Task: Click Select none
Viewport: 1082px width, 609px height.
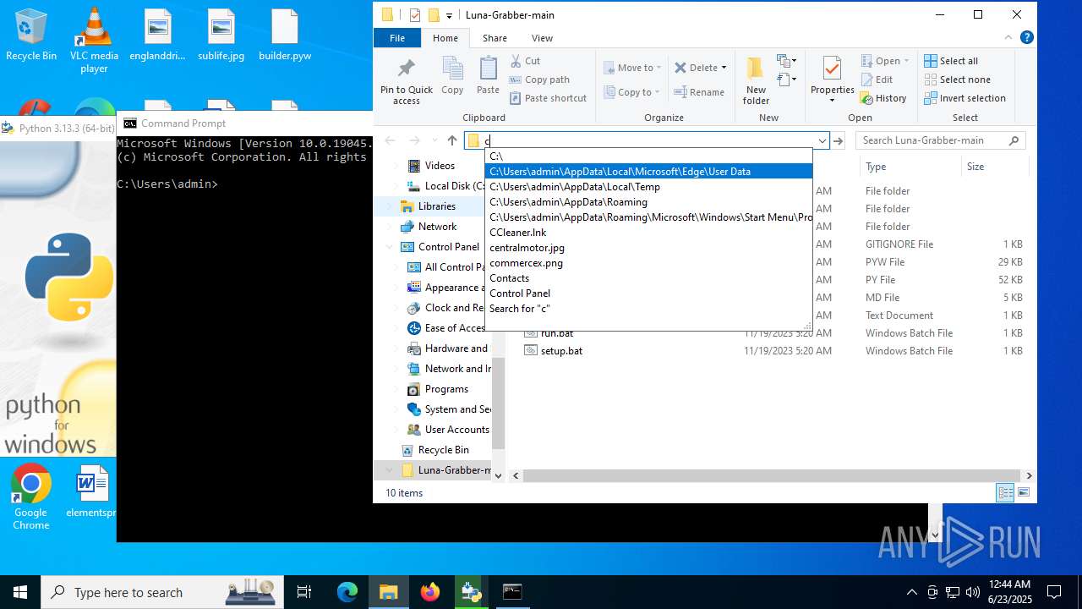Action: (x=957, y=80)
